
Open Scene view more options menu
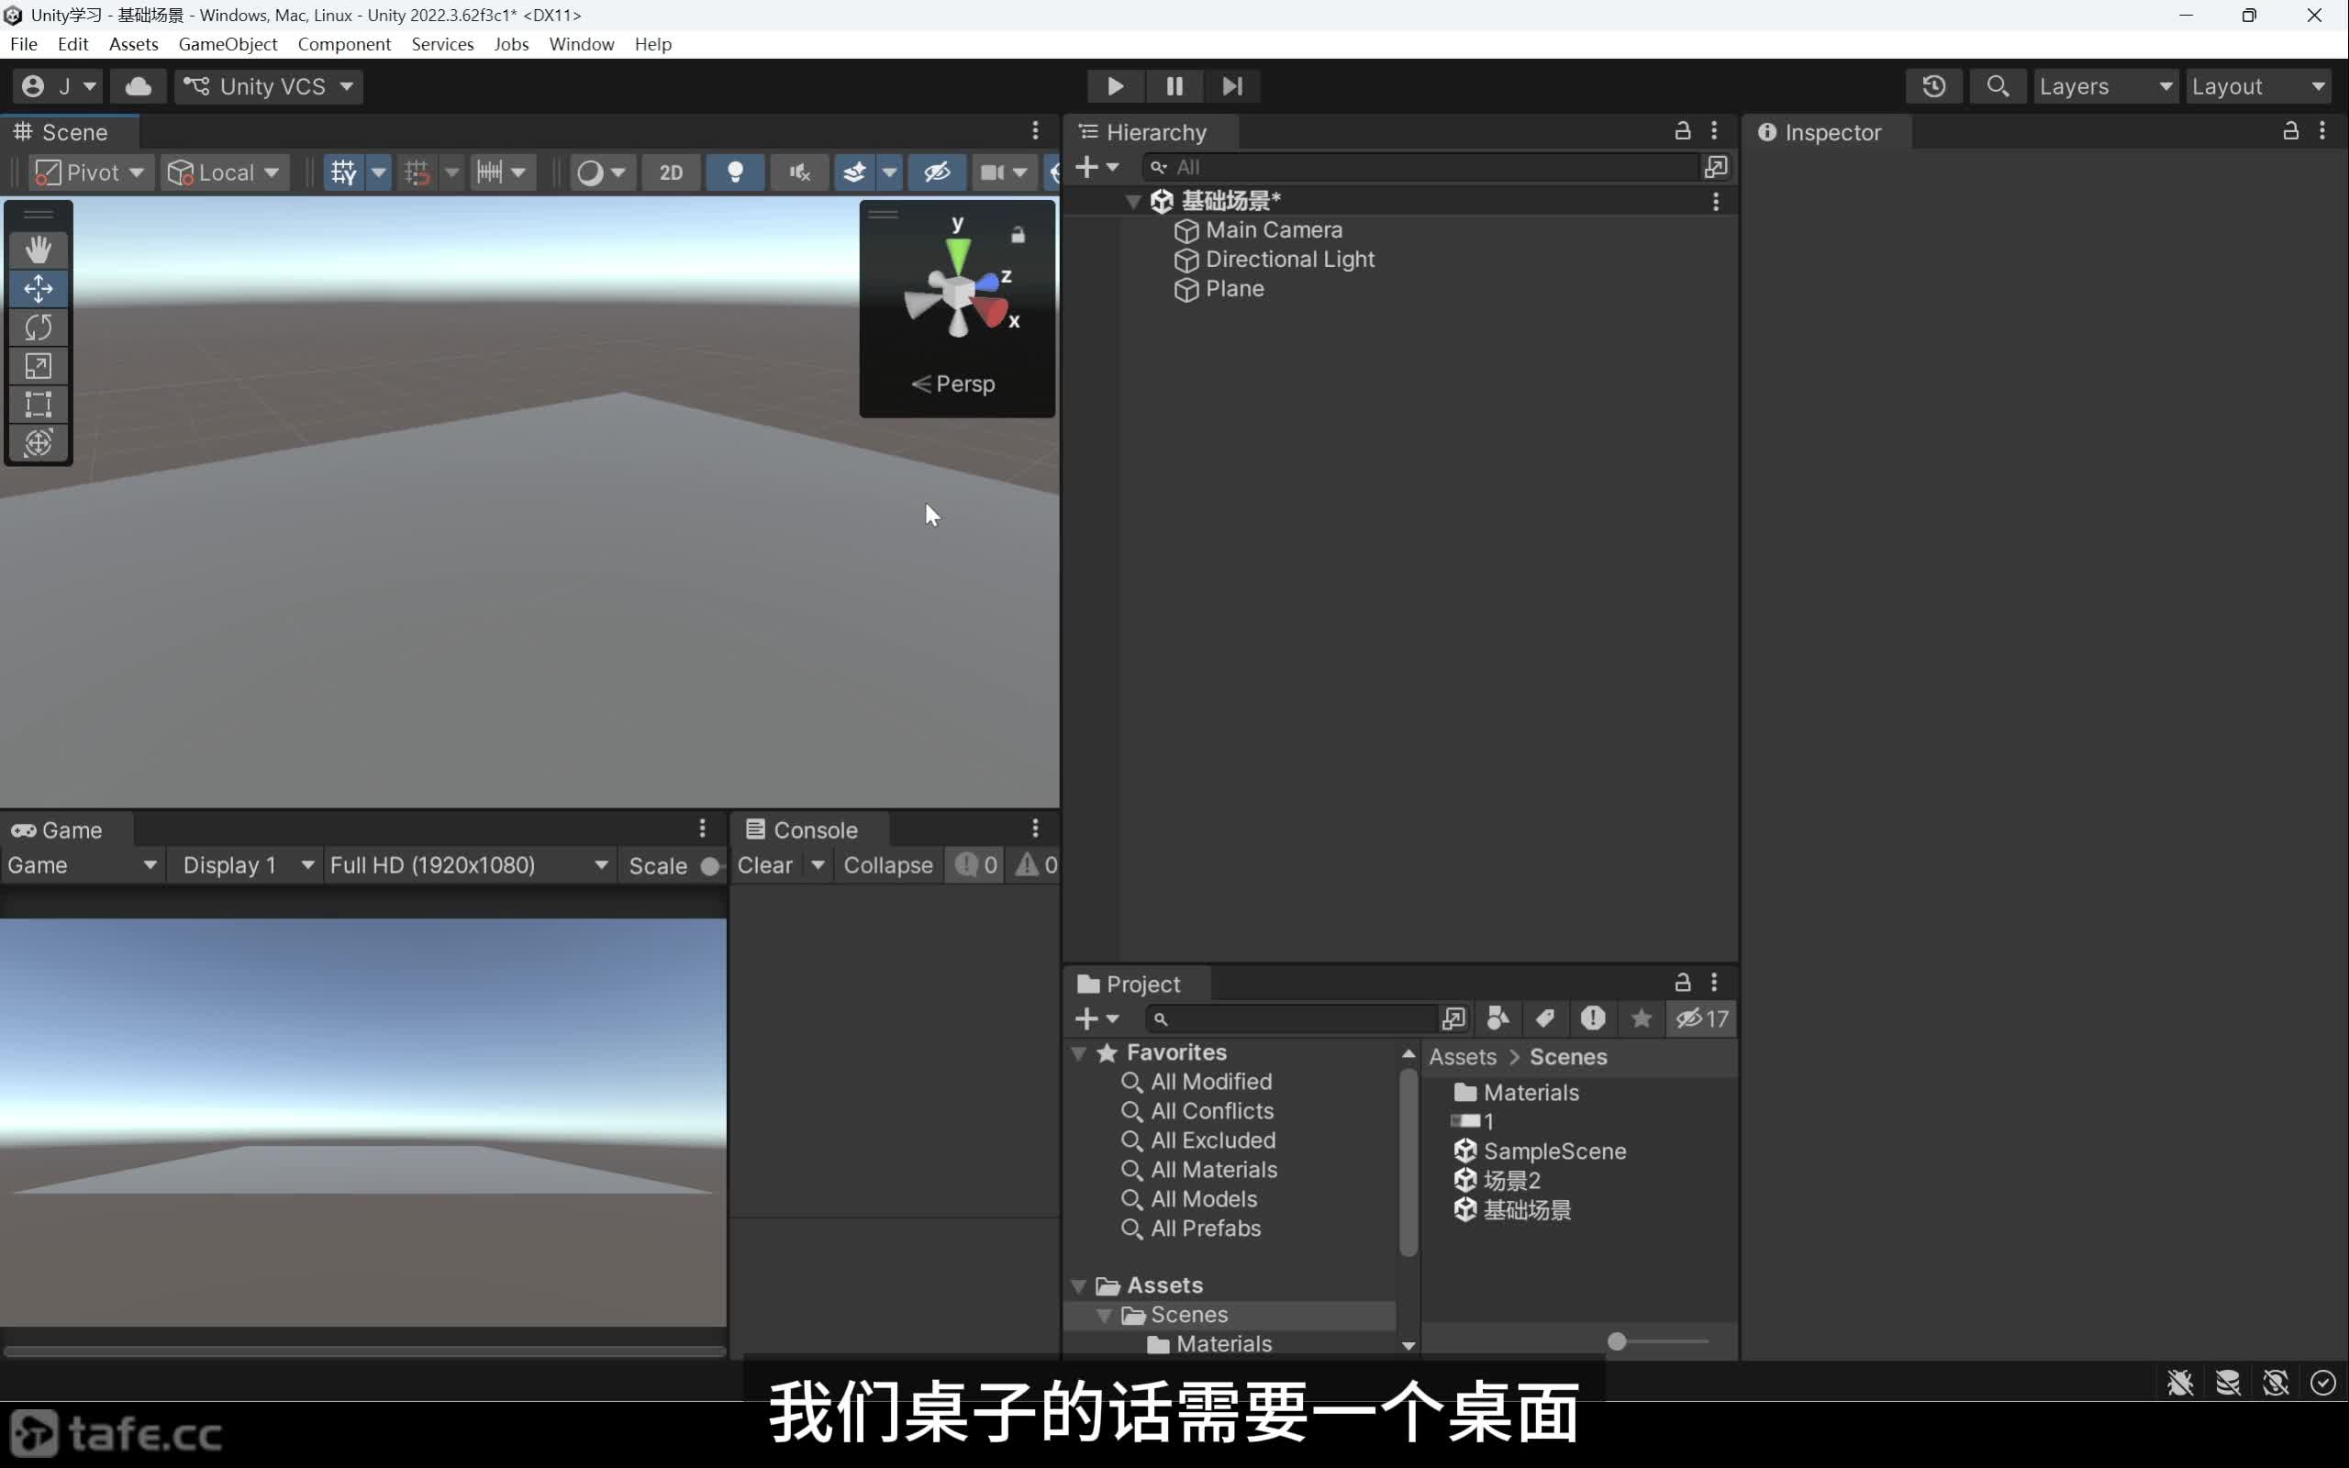pyautogui.click(x=1036, y=131)
